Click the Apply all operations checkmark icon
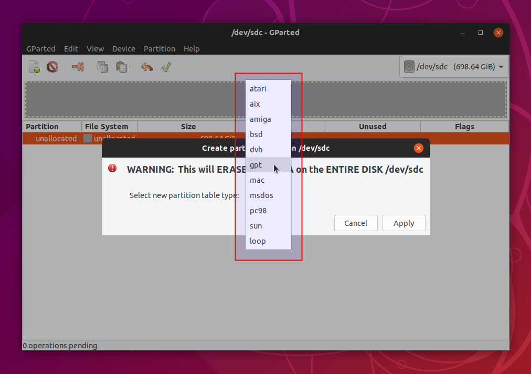Screen dimensions: 531x374 click(166, 67)
